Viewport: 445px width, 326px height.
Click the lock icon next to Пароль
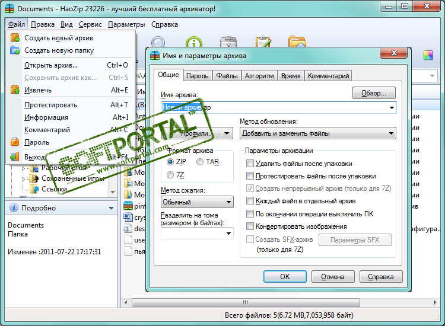15,142
